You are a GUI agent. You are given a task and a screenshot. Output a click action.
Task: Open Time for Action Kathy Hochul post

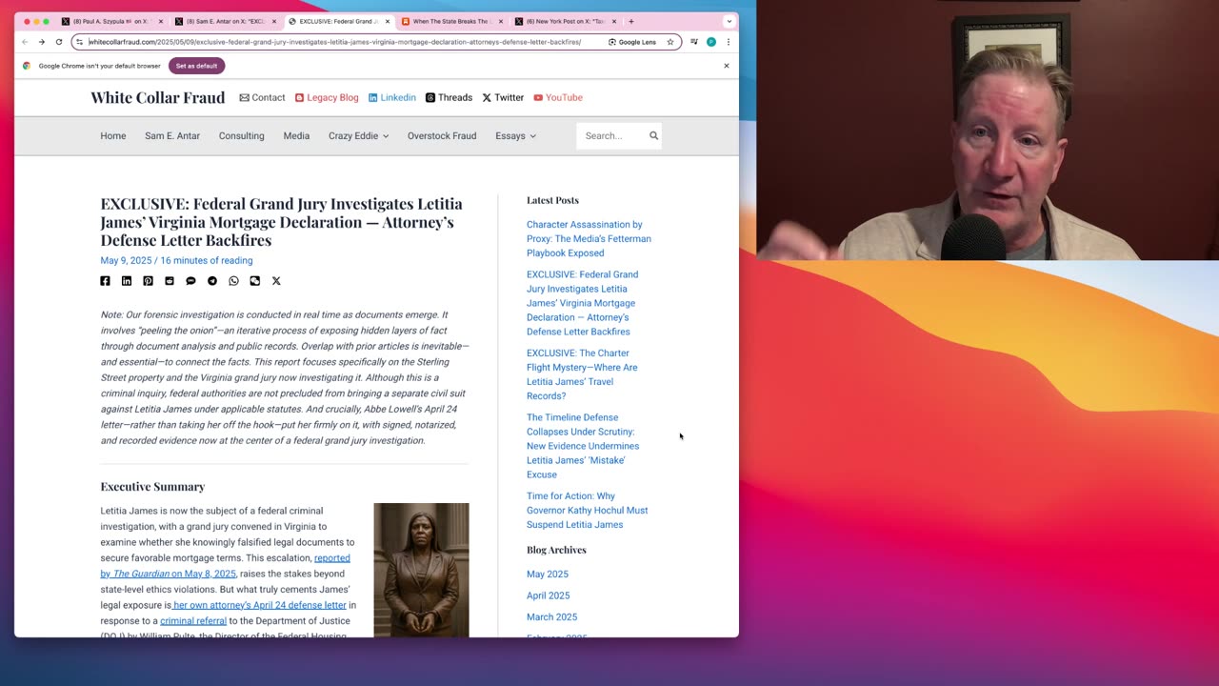pyautogui.click(x=587, y=510)
